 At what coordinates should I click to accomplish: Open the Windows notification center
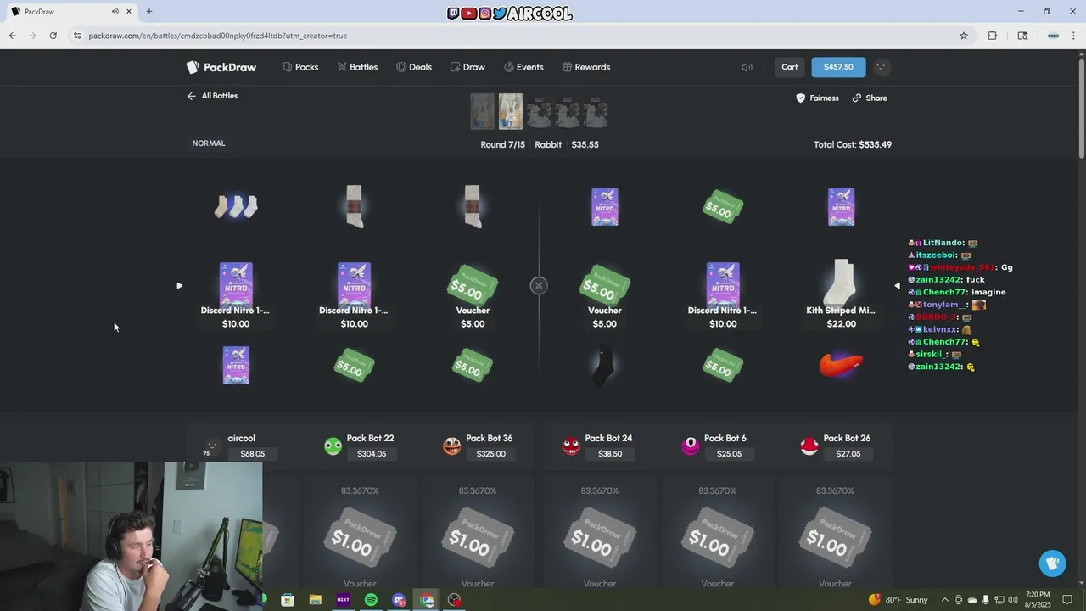pyautogui.click(x=1067, y=600)
